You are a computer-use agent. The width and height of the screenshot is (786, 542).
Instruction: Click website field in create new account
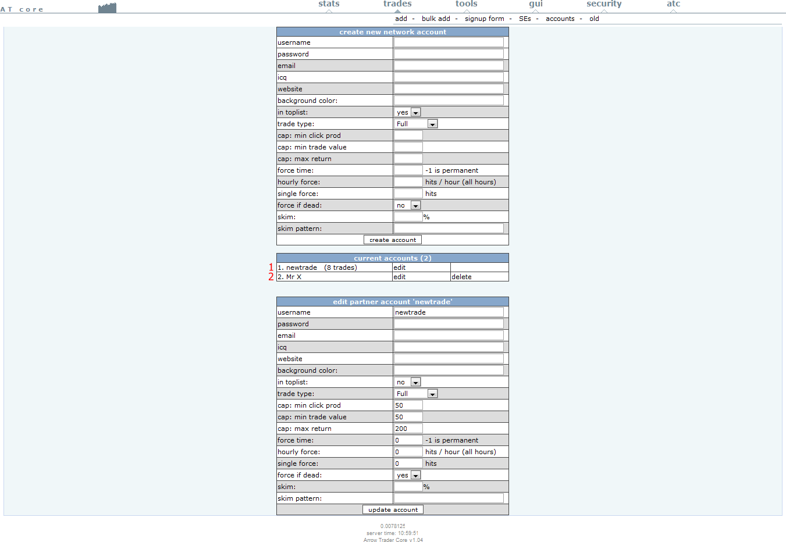(449, 89)
